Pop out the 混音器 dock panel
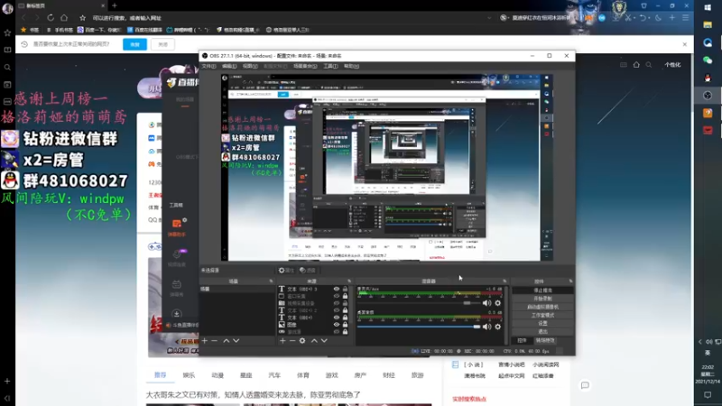Screen dimensions: 722x406 pos(504,281)
